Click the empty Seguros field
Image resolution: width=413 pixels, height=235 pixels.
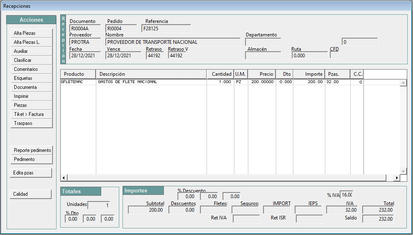(245, 210)
